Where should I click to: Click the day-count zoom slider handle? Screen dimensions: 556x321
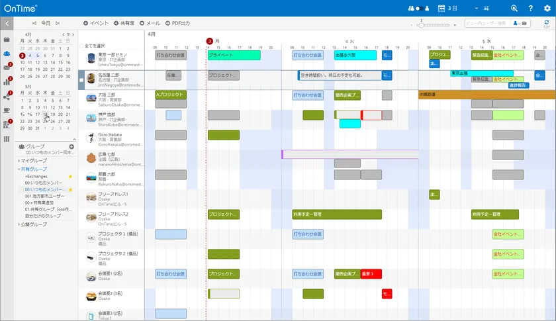421,25
